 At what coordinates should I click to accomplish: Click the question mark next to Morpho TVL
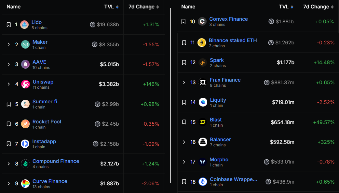267,162
